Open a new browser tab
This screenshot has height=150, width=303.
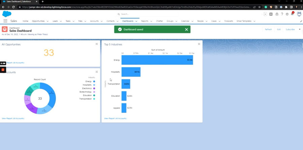(x=42, y=2)
